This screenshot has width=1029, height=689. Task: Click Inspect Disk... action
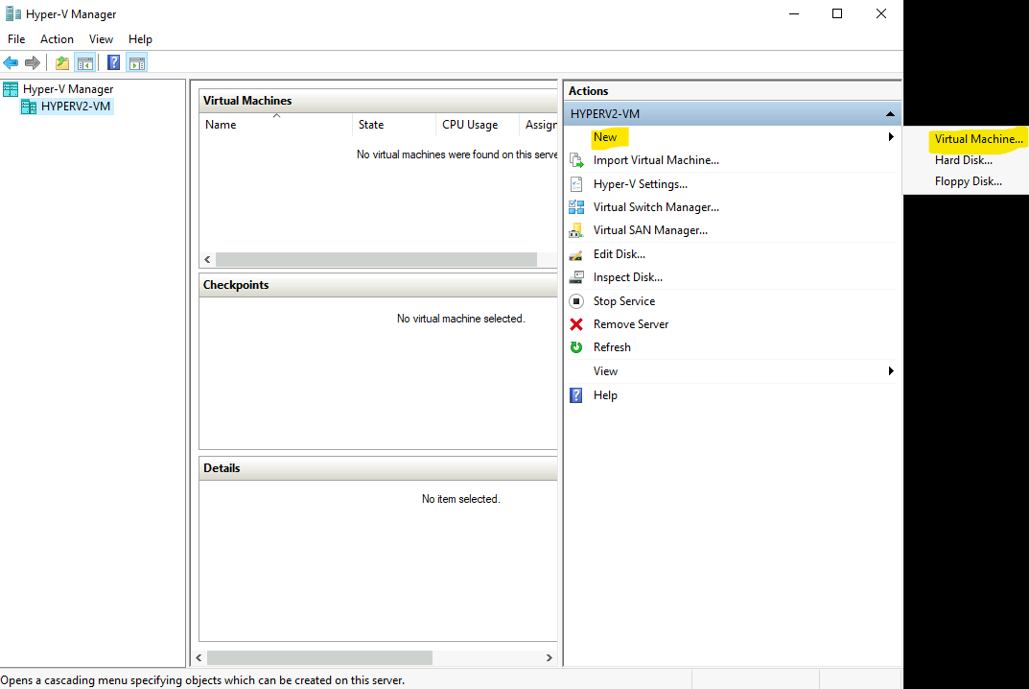point(628,277)
